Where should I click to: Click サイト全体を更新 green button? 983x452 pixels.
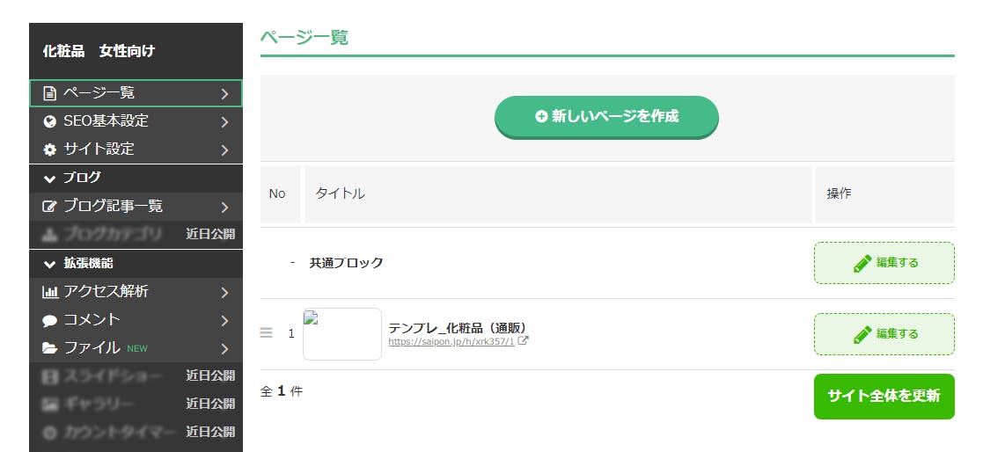pos(884,396)
